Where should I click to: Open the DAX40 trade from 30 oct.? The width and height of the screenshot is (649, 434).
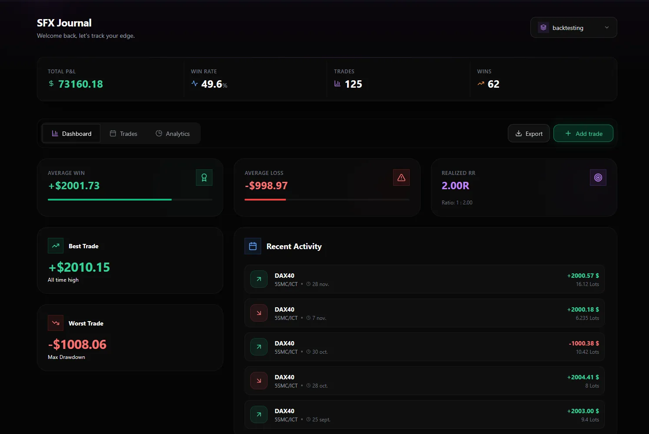[424, 347]
